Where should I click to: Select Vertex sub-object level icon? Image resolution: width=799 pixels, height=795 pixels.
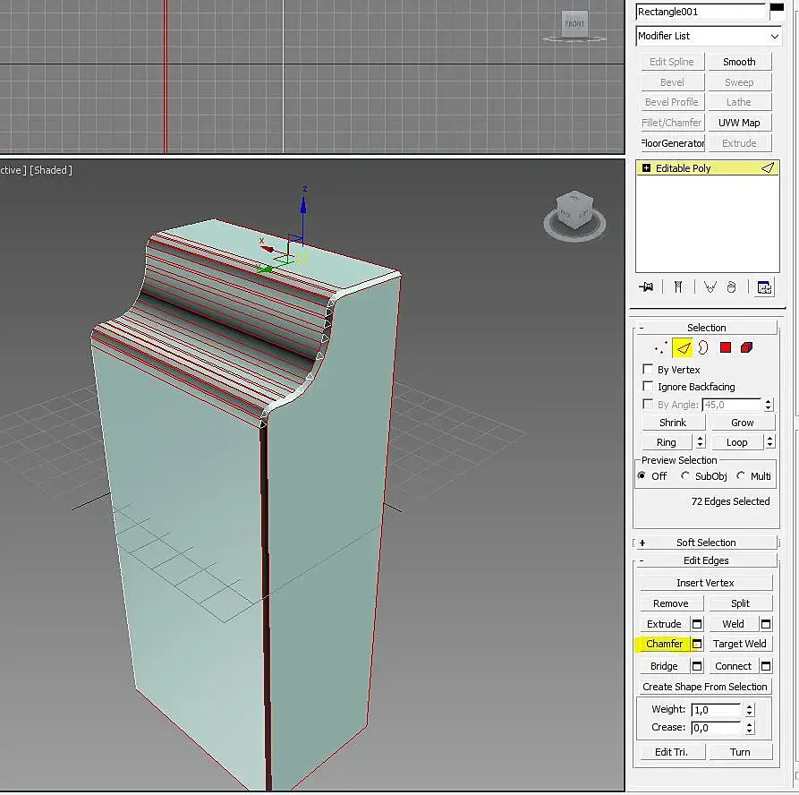tap(661, 348)
